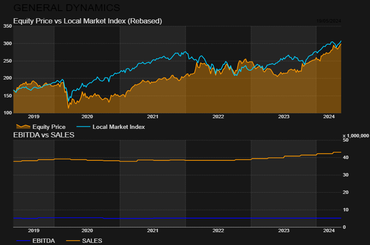Click the 50 label on the EBITDA chart axis
370x245 pixels.
(x=345, y=140)
